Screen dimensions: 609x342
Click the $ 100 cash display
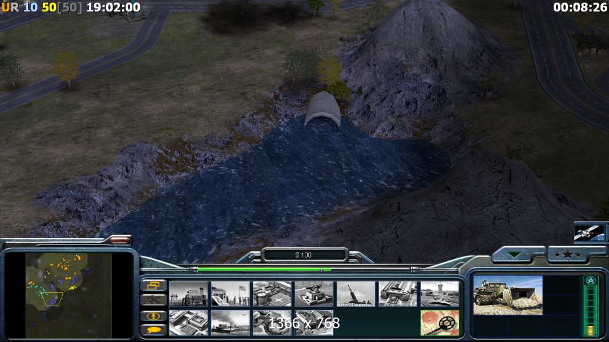pyautogui.click(x=304, y=255)
